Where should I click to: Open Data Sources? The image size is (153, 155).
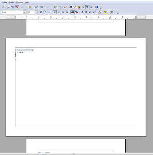pos(83,7)
